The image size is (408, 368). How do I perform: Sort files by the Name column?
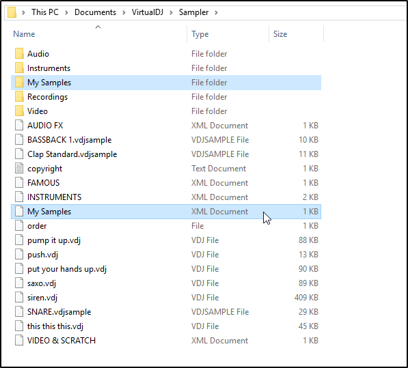99,33
